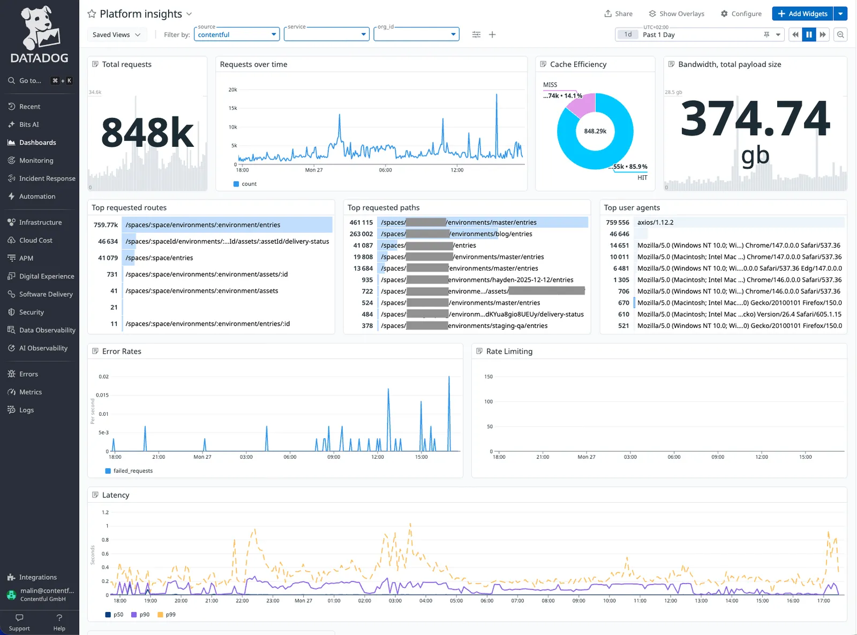Toggle the count legend swatch
857x635 pixels.
point(236,184)
